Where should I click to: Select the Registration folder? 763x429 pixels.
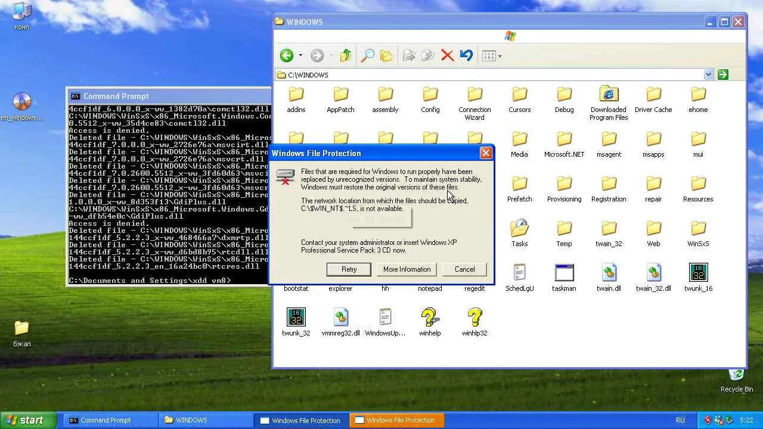[x=609, y=189]
